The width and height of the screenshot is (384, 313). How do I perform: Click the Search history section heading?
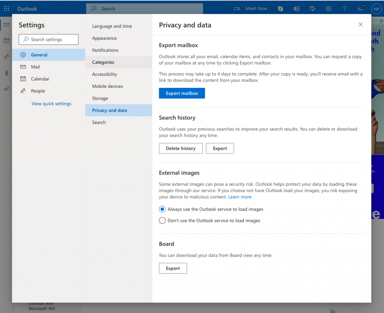point(177,117)
